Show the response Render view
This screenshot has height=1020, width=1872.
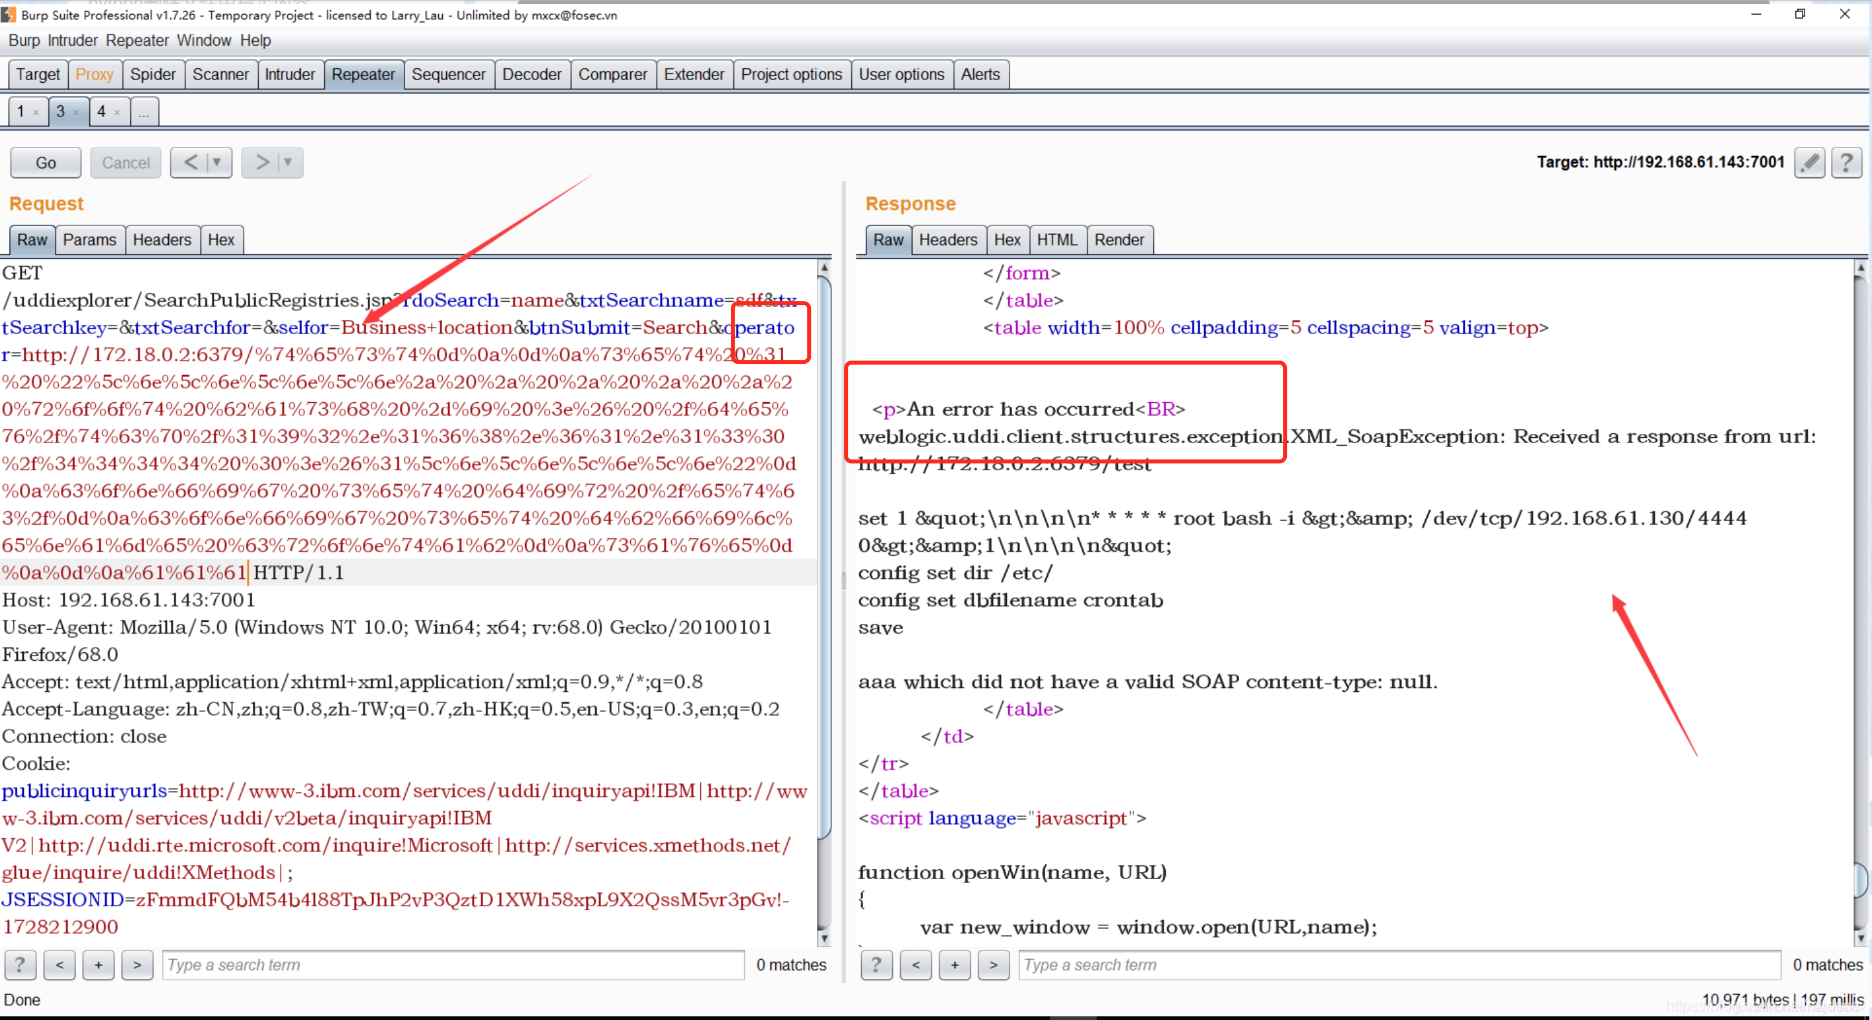tap(1119, 239)
